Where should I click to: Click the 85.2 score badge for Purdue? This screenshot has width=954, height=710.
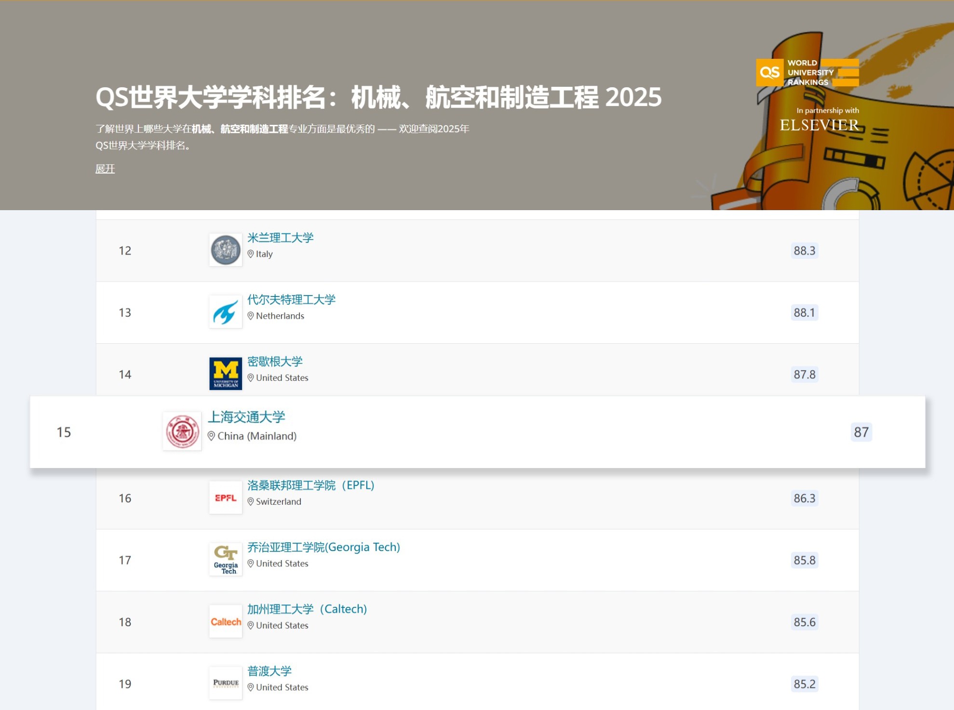[x=804, y=683]
